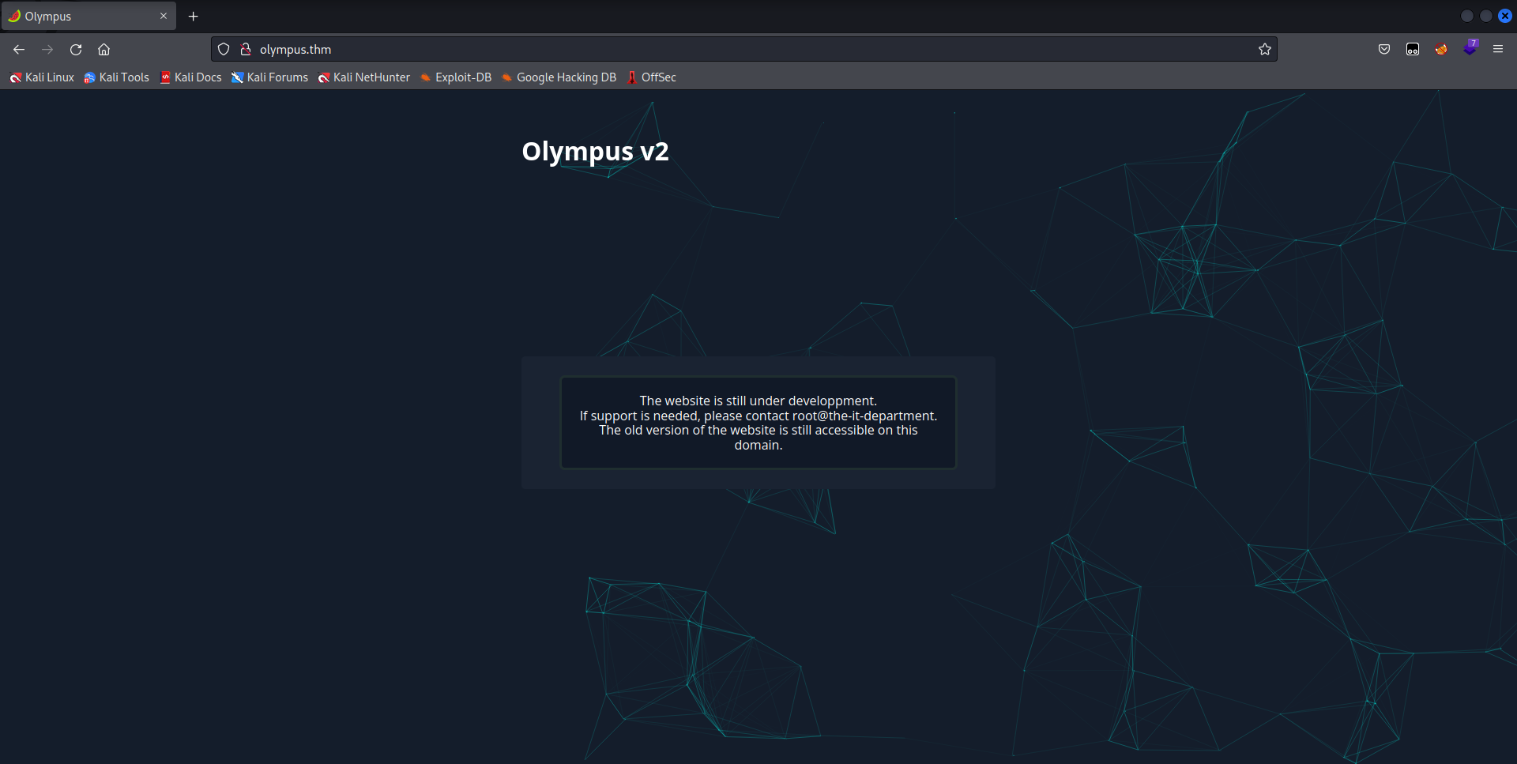Reload the olympus.thm page
Screen dimensions: 1517x764
[75, 49]
